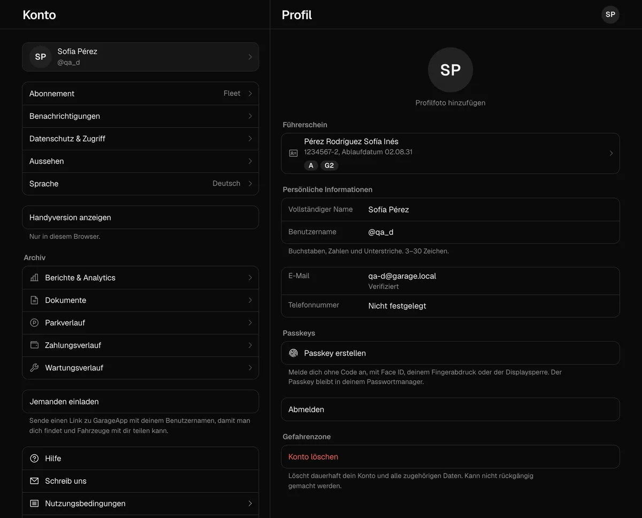Open the Schreib uns entry
Viewport: 642px width, 518px height.
tap(140, 481)
